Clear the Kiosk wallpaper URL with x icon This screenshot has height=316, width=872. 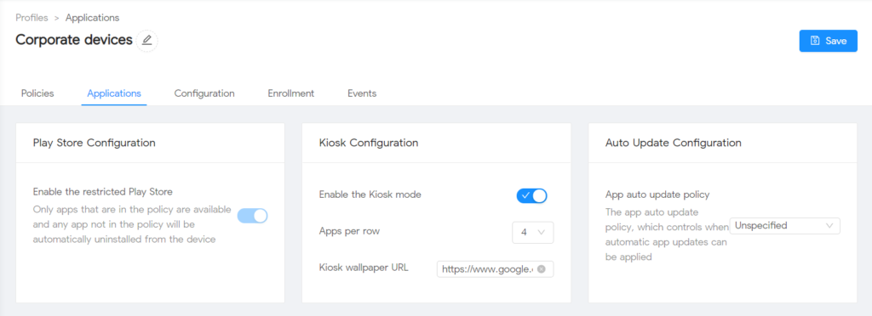click(541, 269)
